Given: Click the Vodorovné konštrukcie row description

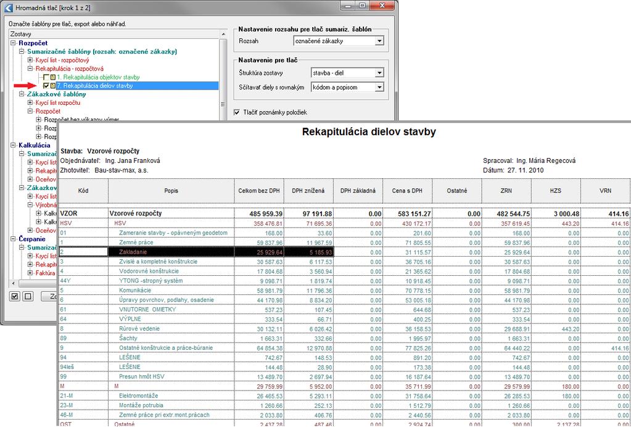Looking at the screenshot, I should pos(149,271).
